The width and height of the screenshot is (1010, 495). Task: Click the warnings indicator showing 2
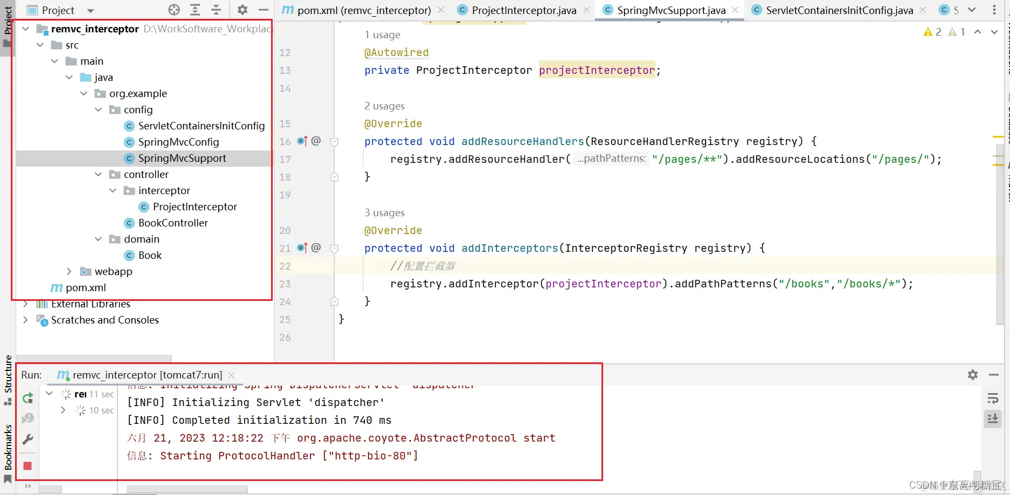[932, 32]
